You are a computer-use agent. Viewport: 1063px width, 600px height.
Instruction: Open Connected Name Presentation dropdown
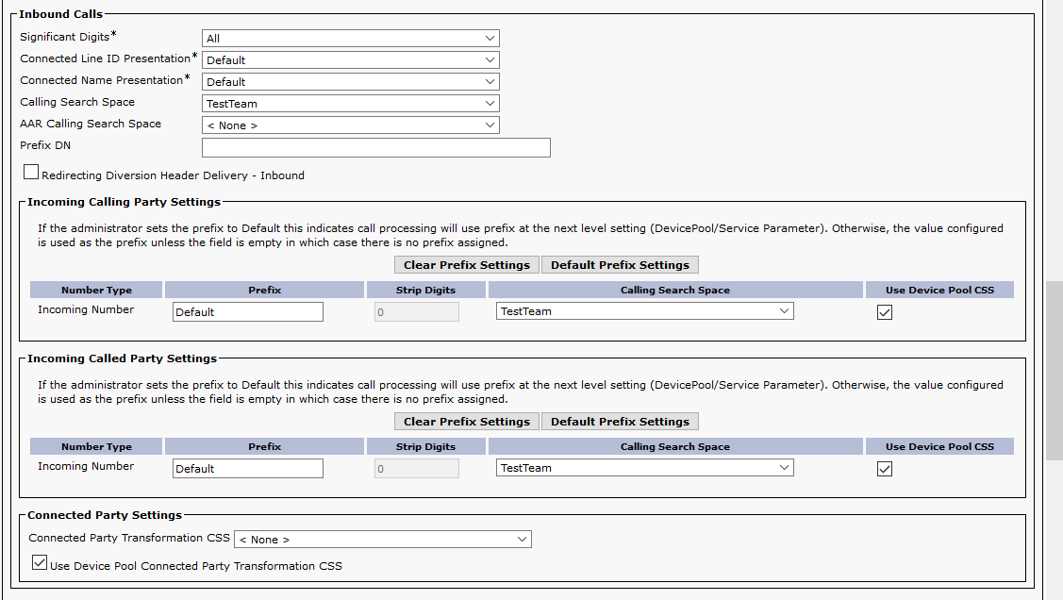tap(350, 82)
